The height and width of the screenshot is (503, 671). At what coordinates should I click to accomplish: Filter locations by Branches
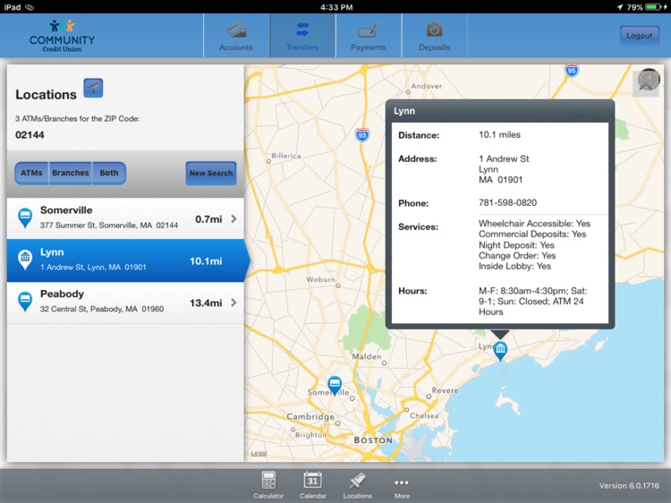[x=71, y=173]
